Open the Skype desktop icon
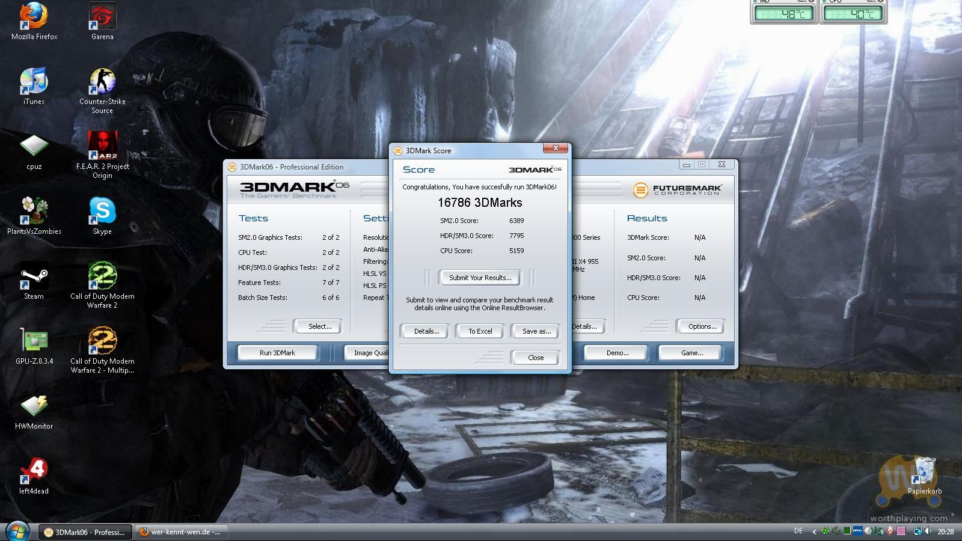 (x=102, y=216)
